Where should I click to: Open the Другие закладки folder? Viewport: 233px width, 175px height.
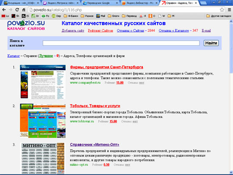click(x=219, y=16)
